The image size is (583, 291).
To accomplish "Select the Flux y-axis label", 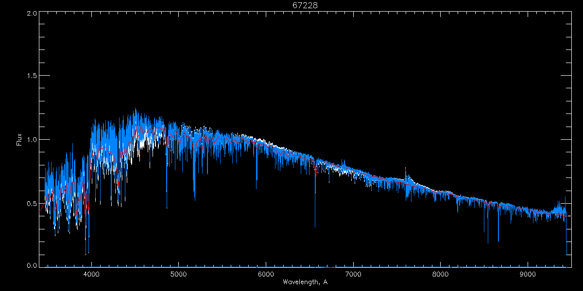I will click(x=19, y=140).
